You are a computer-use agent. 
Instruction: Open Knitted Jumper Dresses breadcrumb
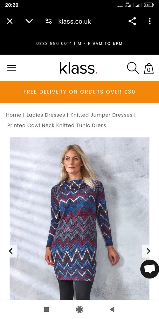pyautogui.click(x=101, y=115)
